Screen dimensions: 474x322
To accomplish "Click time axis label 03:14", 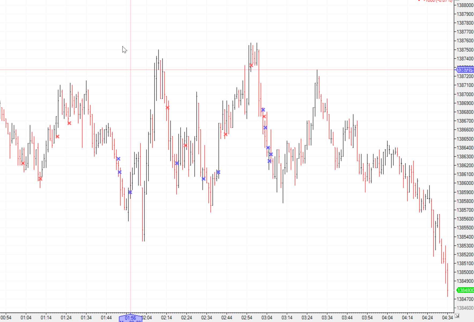I will [287, 318].
